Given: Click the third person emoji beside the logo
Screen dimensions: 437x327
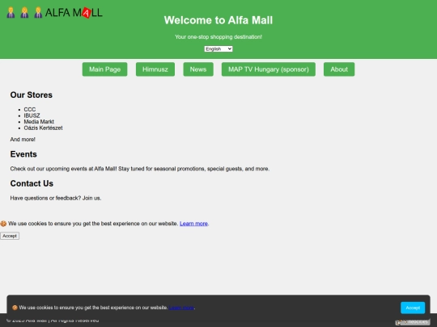Looking at the screenshot, I should [38, 13].
